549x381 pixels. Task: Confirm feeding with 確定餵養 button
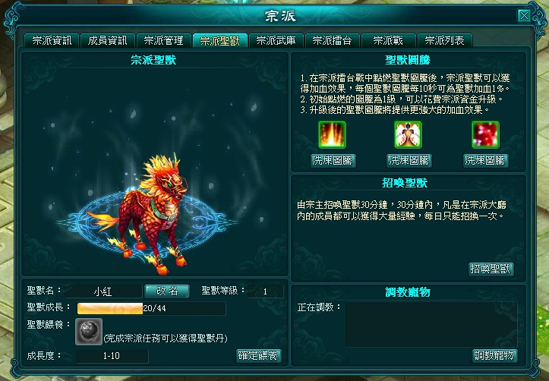[259, 356]
